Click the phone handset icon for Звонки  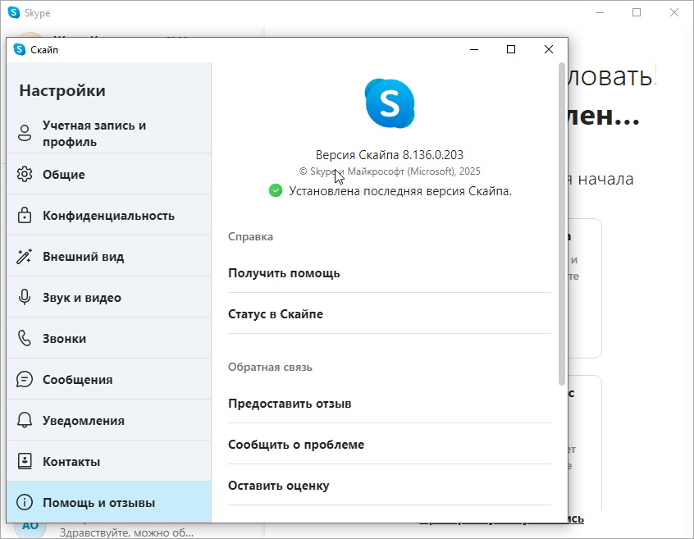point(25,338)
